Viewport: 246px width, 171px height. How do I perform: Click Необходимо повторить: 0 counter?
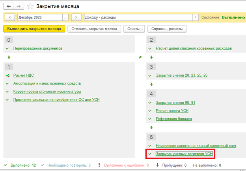tap(69, 165)
